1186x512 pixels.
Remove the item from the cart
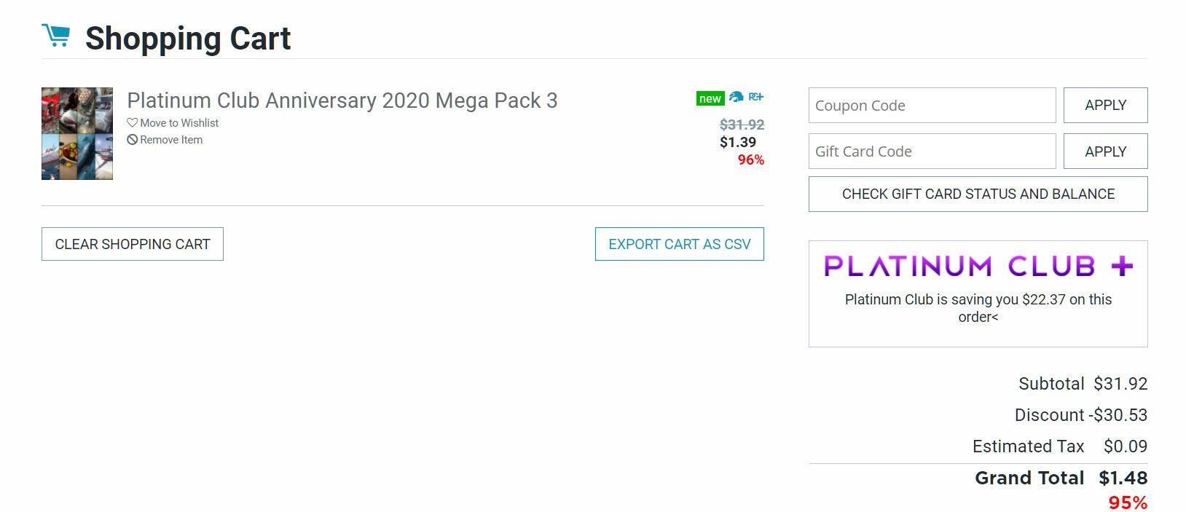(x=171, y=140)
